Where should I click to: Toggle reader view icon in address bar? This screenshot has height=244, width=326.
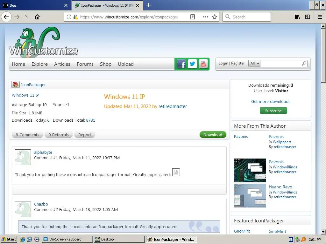click(x=193, y=17)
